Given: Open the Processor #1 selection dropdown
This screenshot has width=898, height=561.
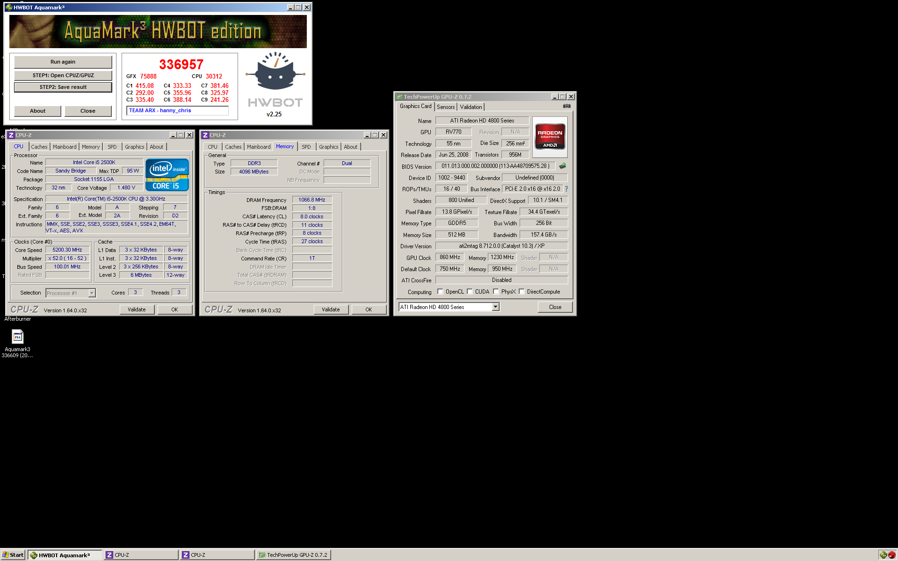Looking at the screenshot, I should [x=92, y=293].
